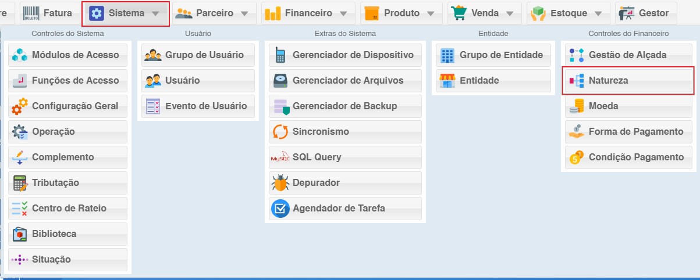
Task: Open the Produto menu
Action: point(400,13)
